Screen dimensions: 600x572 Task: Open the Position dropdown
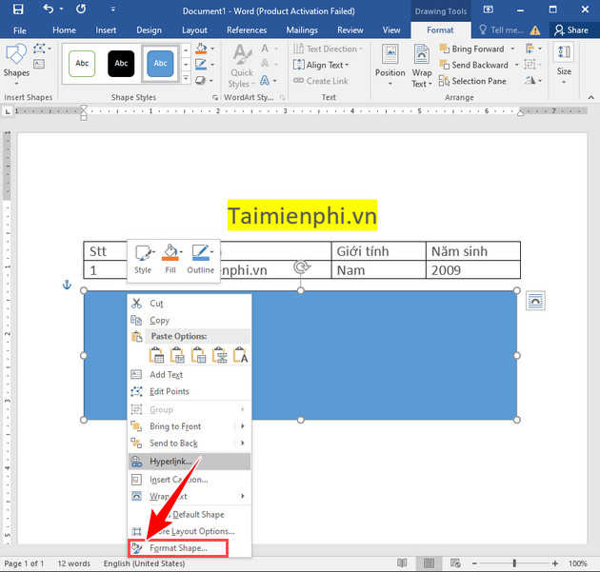pyautogui.click(x=390, y=66)
